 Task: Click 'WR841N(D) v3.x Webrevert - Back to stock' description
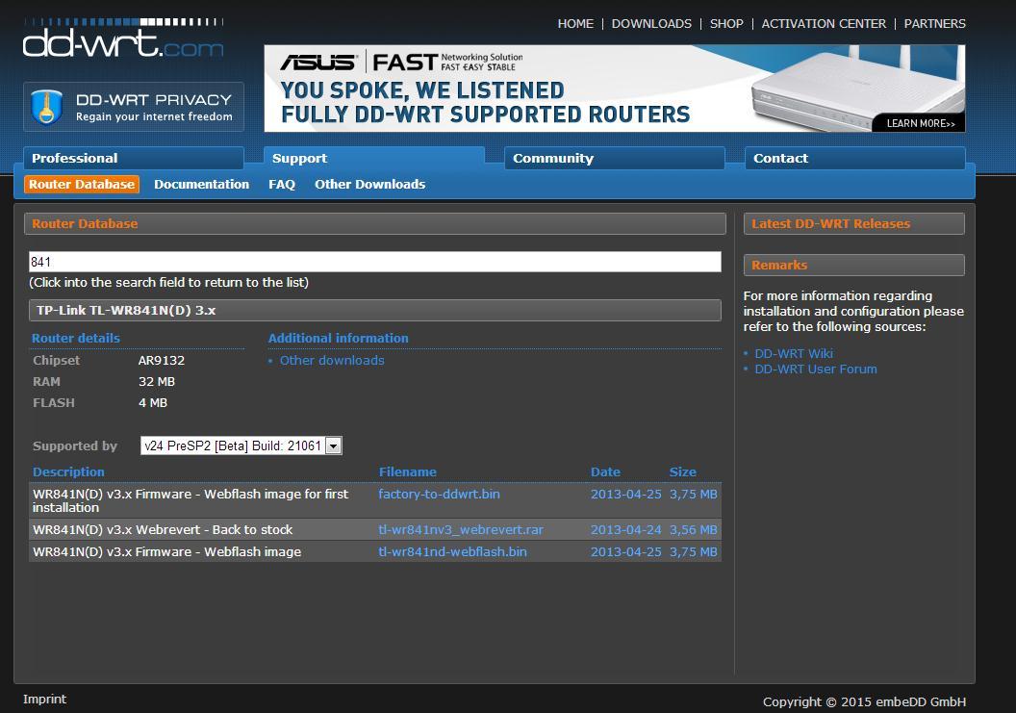pos(163,529)
